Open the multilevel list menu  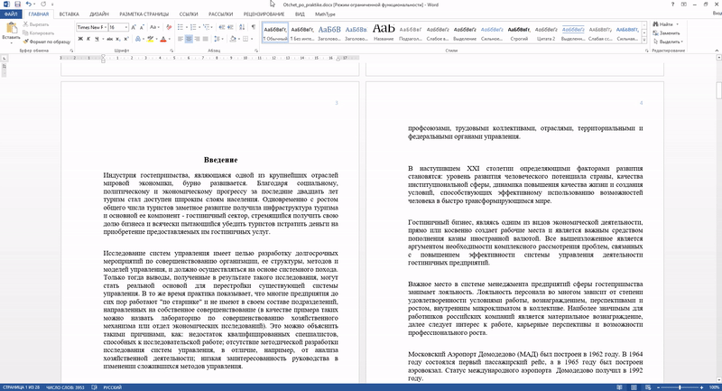(207, 27)
